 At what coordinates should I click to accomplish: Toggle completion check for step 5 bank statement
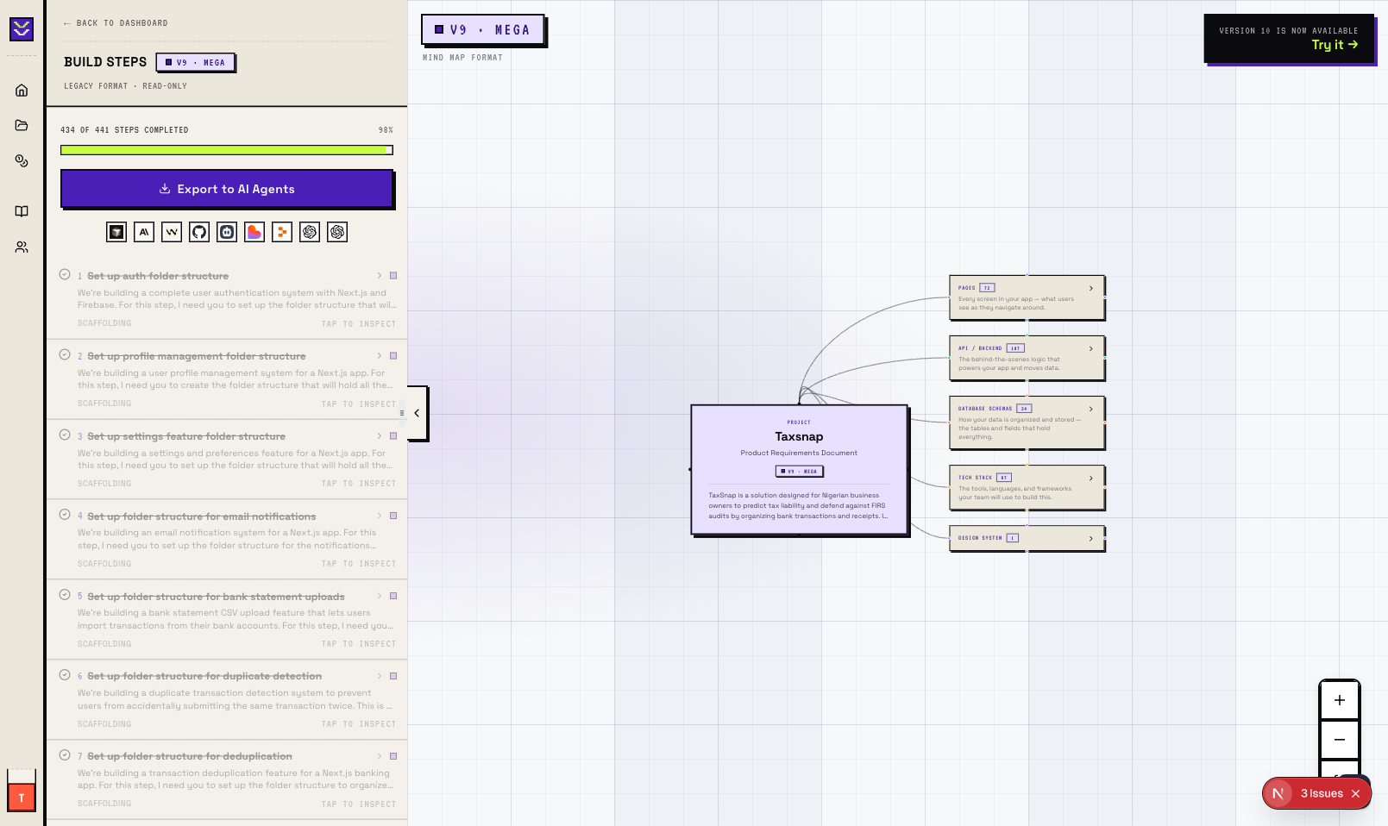pyautogui.click(x=65, y=595)
